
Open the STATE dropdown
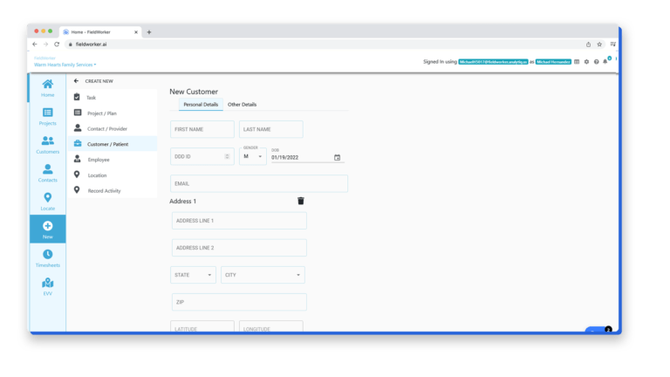point(193,275)
